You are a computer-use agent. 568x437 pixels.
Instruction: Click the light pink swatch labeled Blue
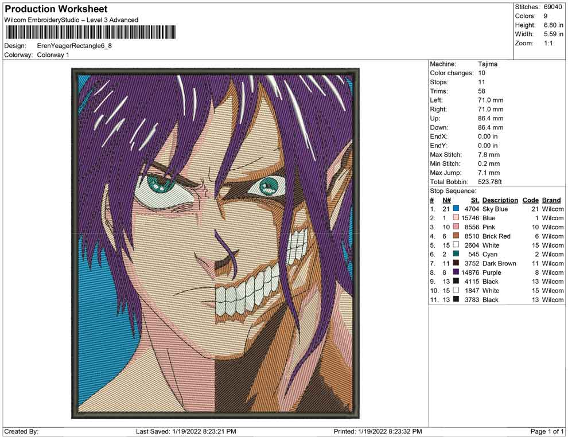point(456,217)
